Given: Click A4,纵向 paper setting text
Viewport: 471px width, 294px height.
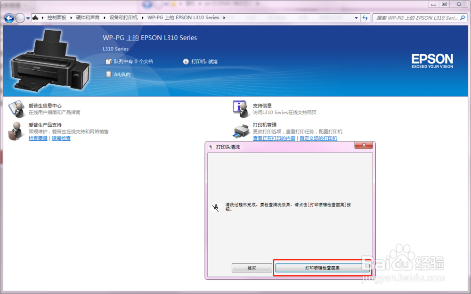Looking at the screenshot, I should [122, 74].
